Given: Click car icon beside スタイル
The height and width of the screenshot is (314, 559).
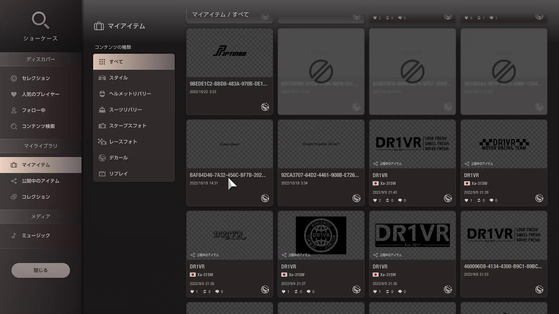Looking at the screenshot, I should point(102,78).
